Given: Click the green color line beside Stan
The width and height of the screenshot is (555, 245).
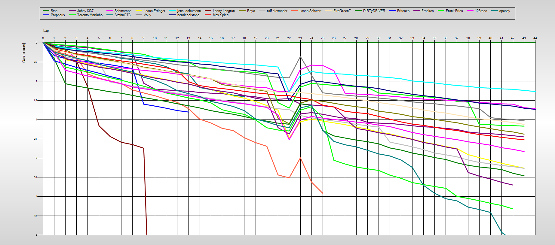Looking at the screenshot, I should 46,11.
